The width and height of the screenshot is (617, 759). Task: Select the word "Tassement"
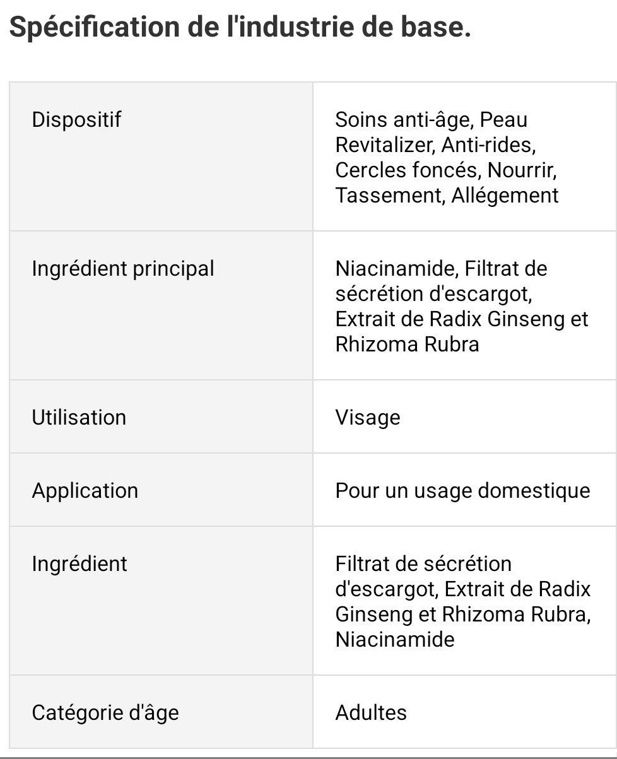(x=387, y=195)
